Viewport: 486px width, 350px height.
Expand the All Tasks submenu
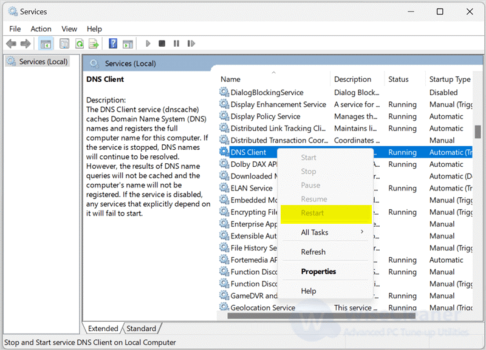click(326, 232)
